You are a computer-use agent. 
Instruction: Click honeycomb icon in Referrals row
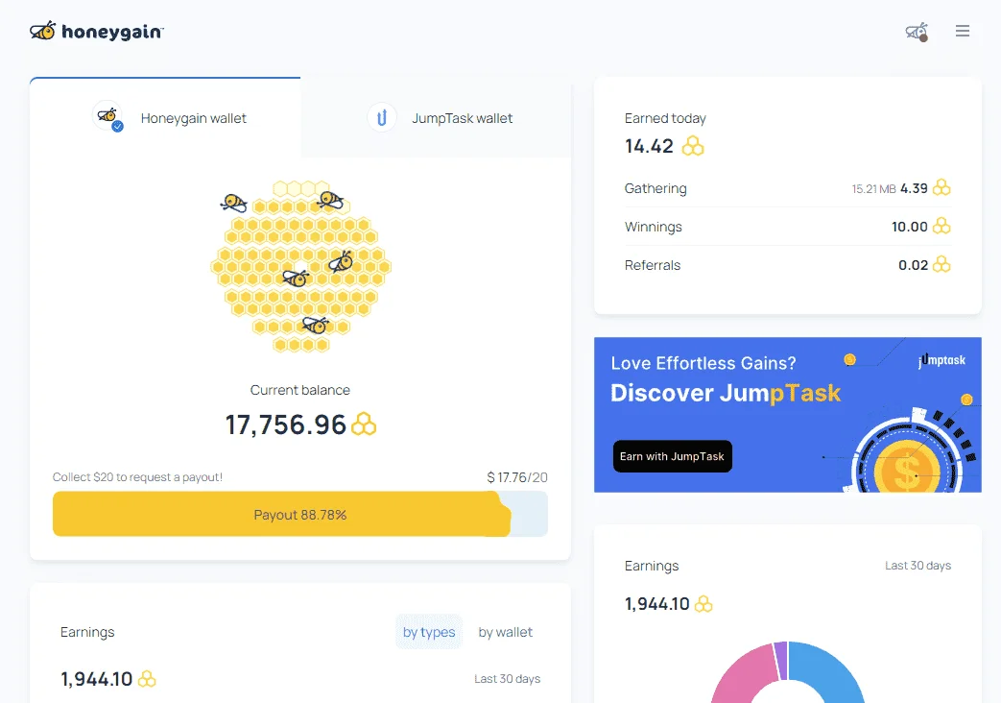(x=941, y=264)
